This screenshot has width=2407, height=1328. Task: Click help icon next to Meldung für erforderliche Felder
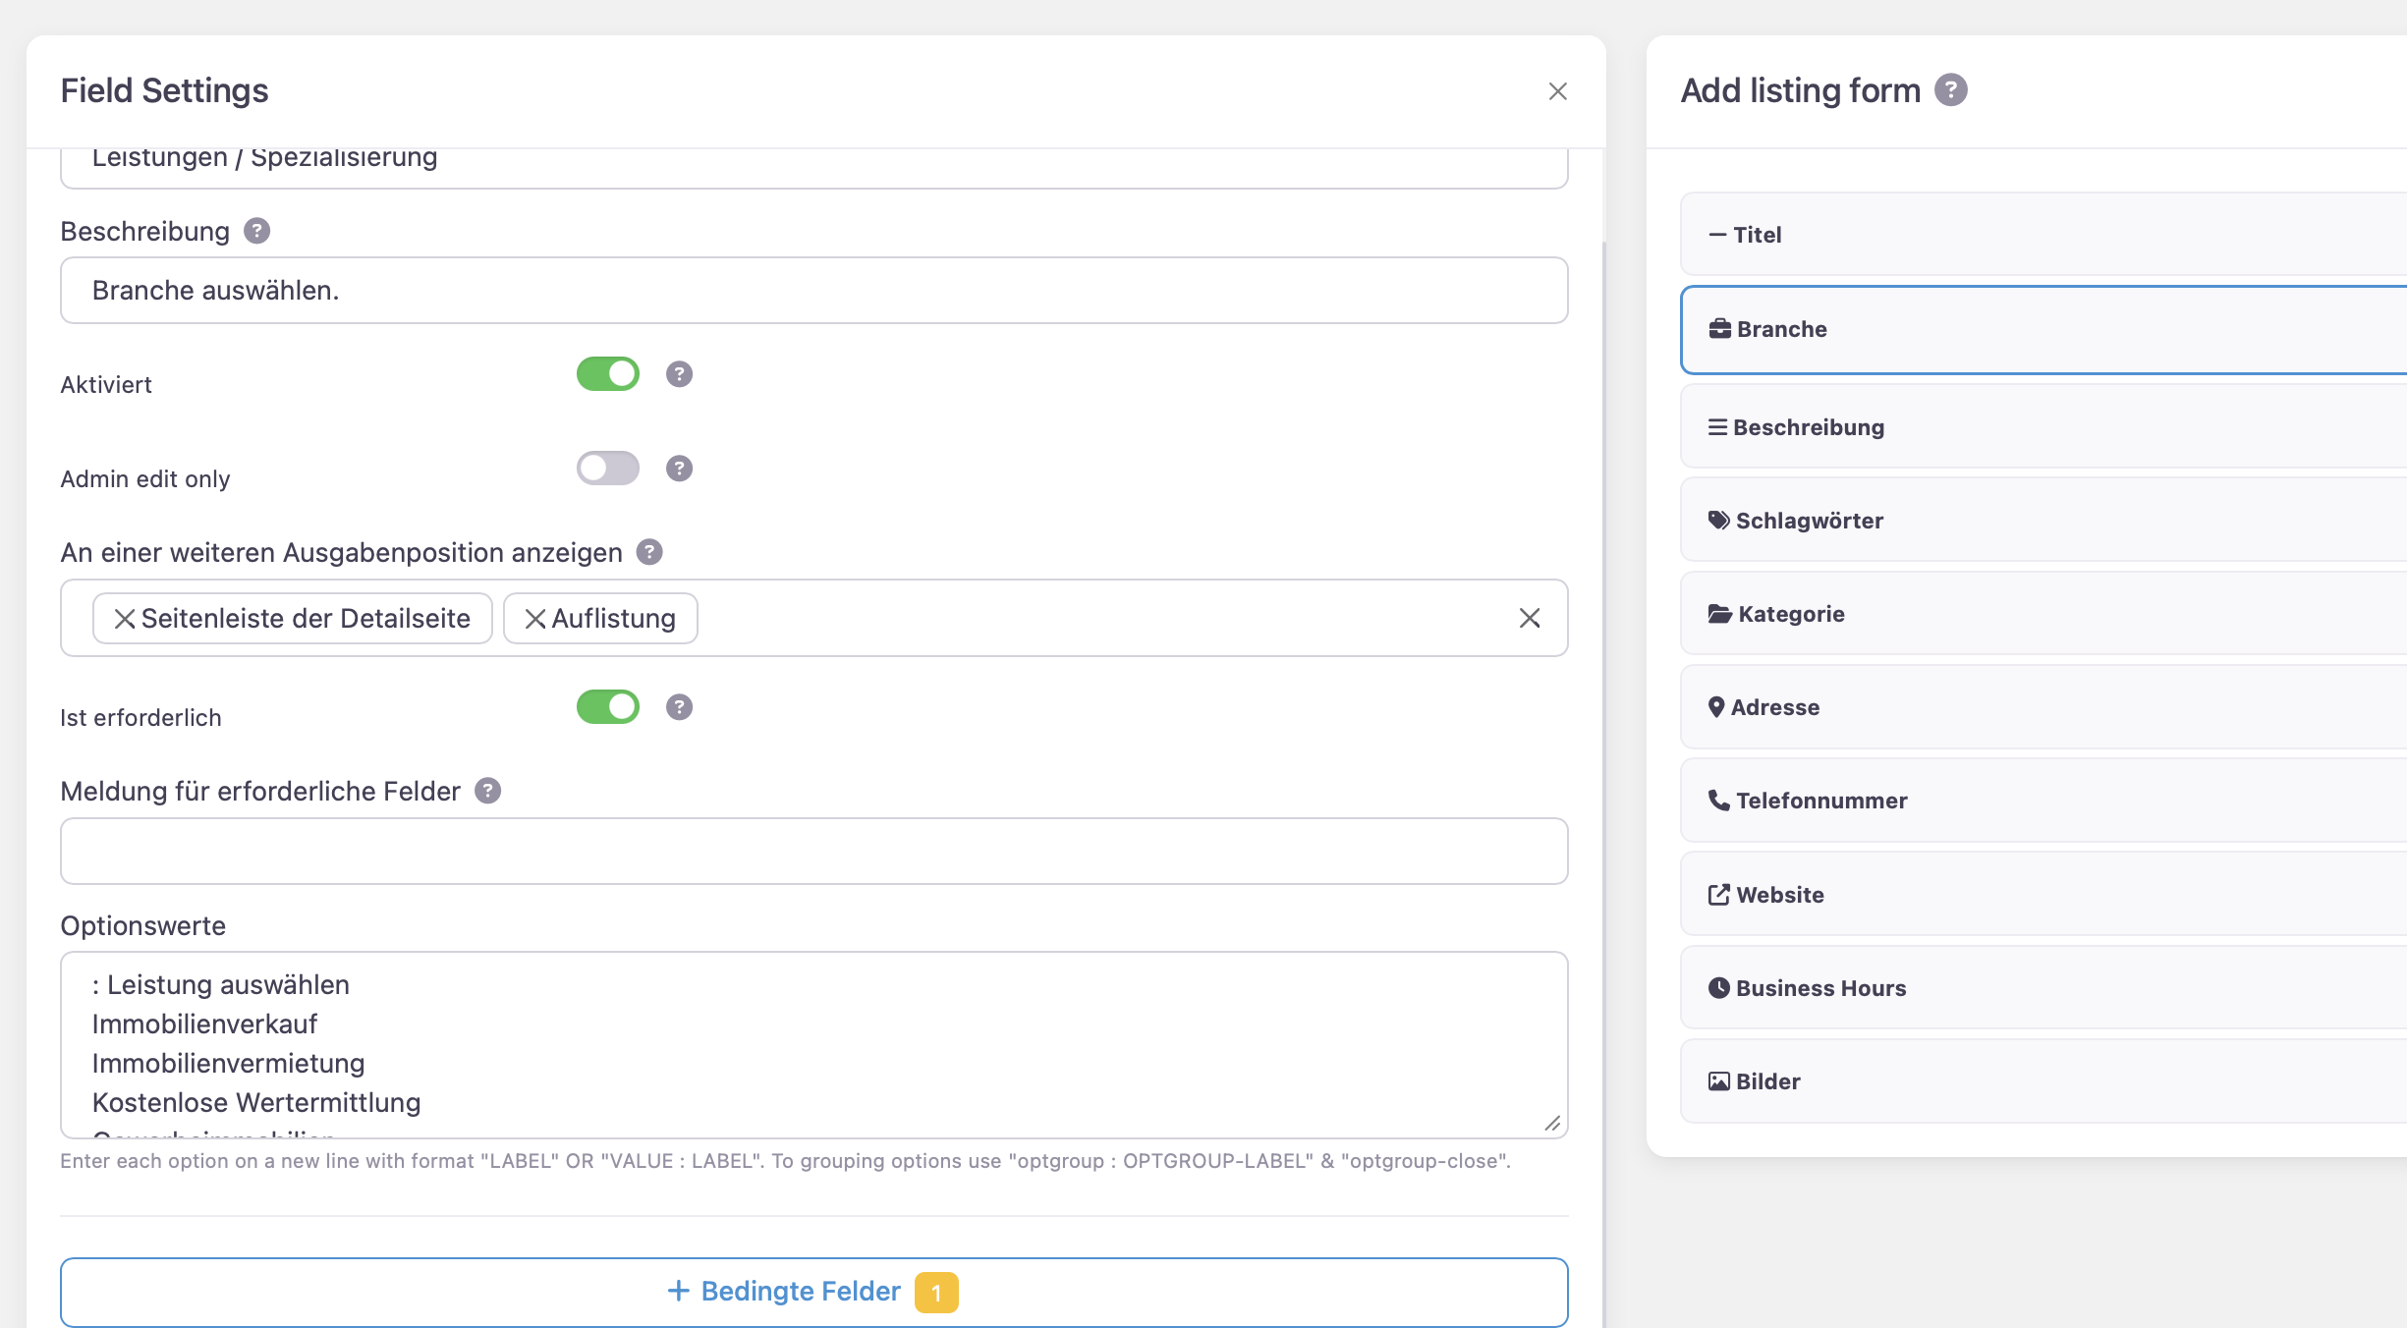coord(487,791)
